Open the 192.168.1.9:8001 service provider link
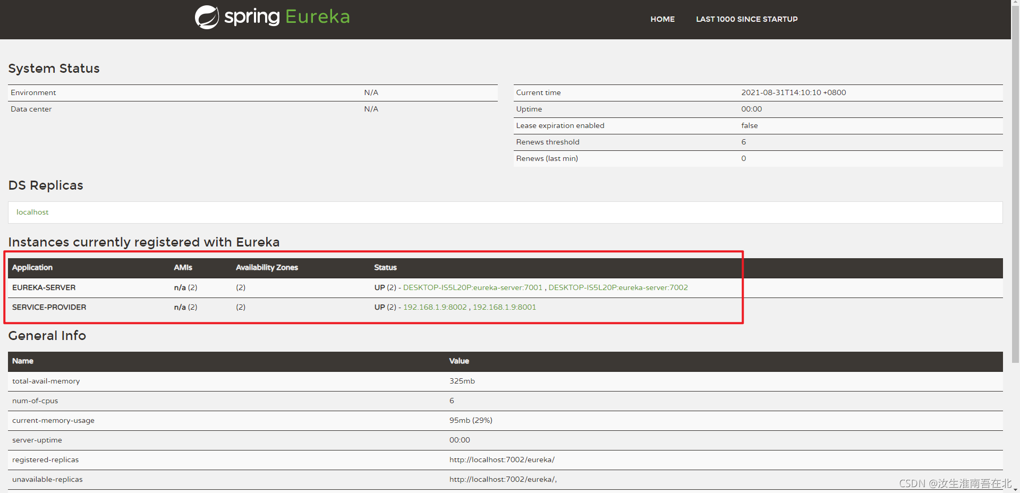 tap(504, 307)
